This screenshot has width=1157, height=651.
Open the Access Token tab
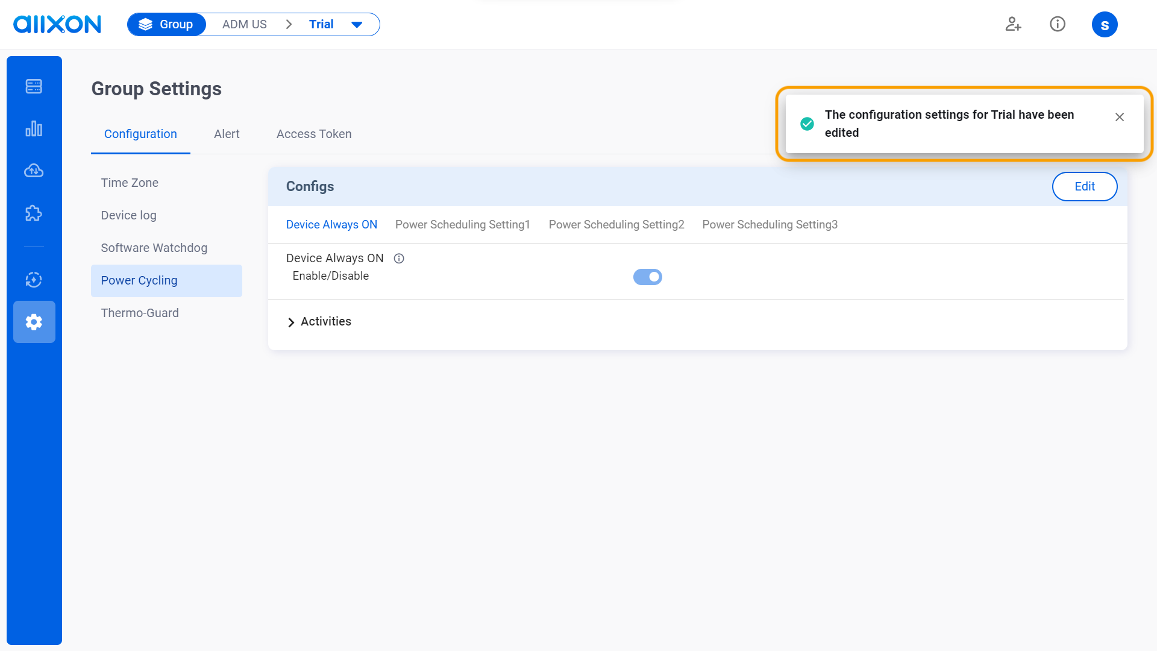pyautogui.click(x=313, y=134)
